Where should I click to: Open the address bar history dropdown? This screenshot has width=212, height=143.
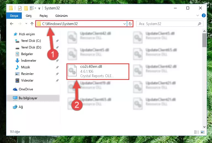(125, 24)
